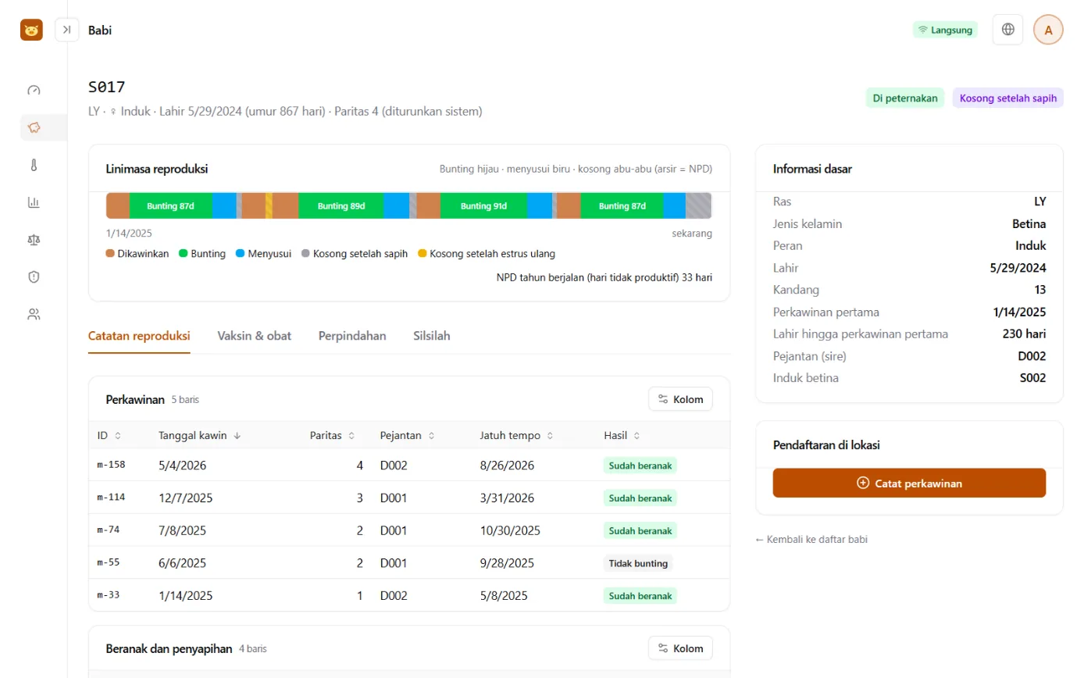Image resolution: width=1084 pixels, height=678 pixels.
Task: Open Kolom options for Perkawinan table
Action: coord(680,399)
